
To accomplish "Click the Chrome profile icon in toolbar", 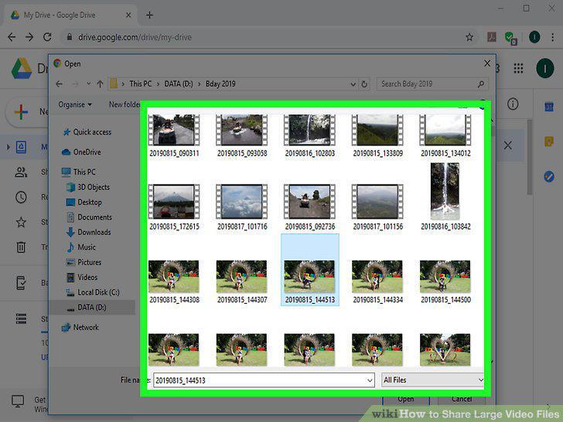I will (534, 37).
